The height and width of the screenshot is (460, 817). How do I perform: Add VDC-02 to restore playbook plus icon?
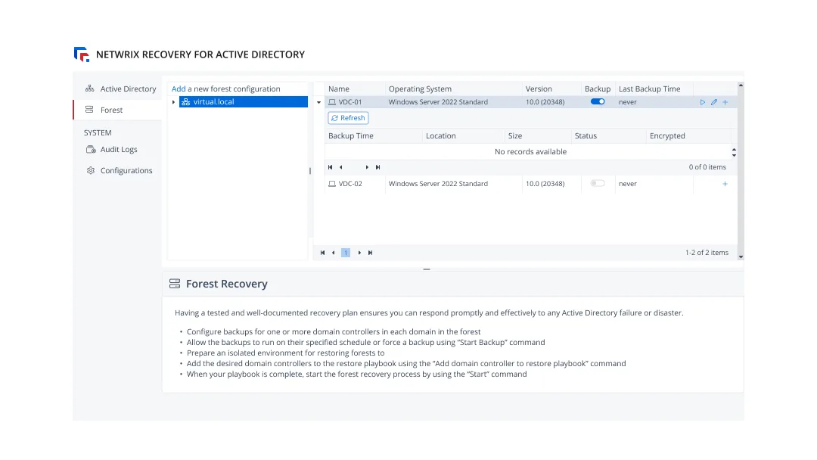[x=725, y=184]
